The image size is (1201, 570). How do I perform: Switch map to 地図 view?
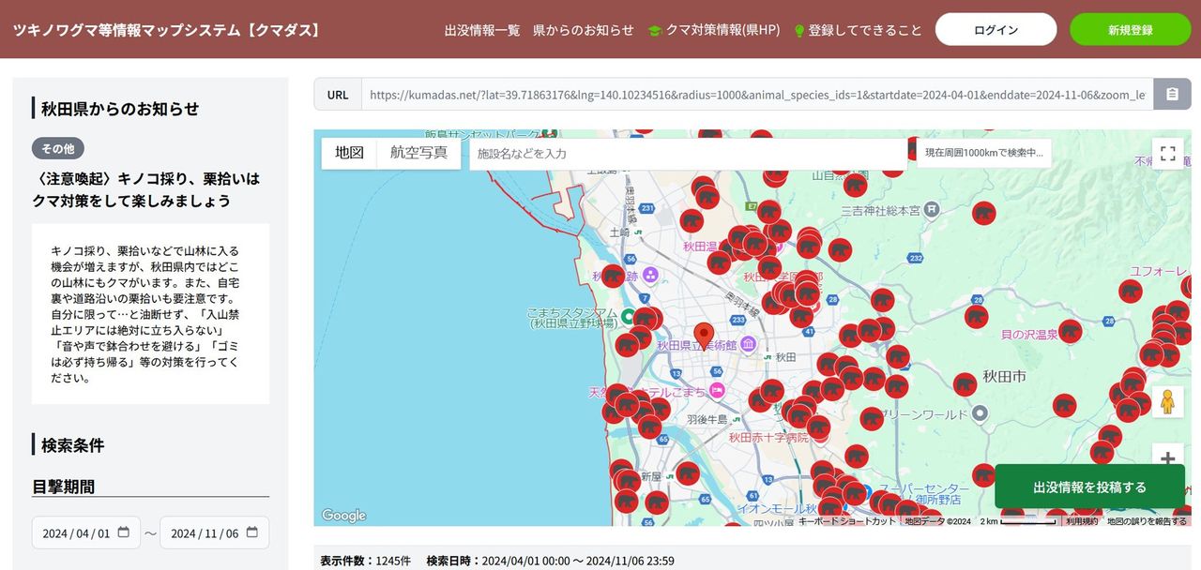click(349, 153)
